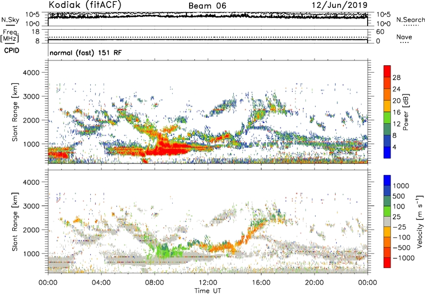Click the "4" label on Power colorbar
425x294 pixels.
[x=394, y=147]
